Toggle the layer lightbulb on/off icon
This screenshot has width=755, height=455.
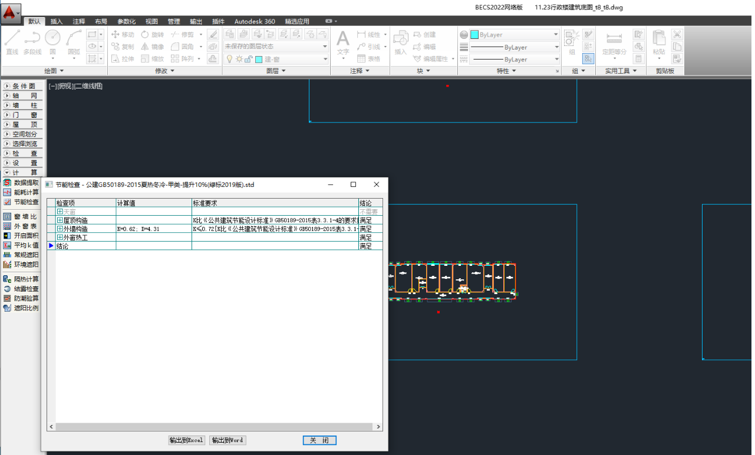pos(229,59)
